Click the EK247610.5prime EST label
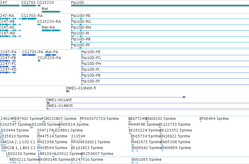This screenshot has height=164, width=249. click(87, 160)
